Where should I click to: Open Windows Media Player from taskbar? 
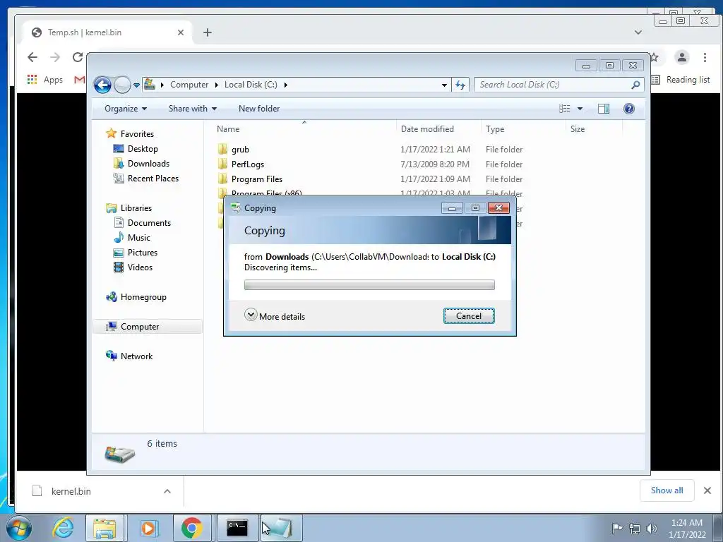tap(148, 528)
